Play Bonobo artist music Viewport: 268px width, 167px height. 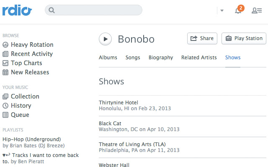pos(106,39)
